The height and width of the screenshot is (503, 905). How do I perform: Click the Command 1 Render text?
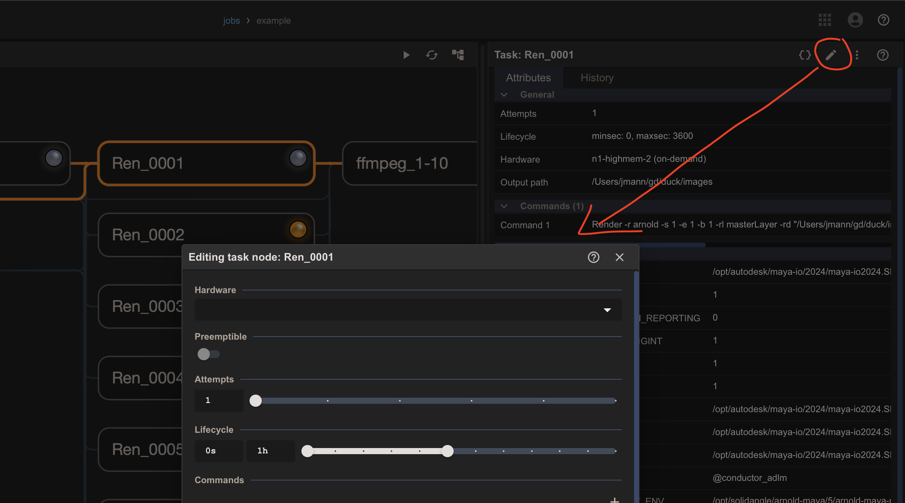tap(741, 224)
